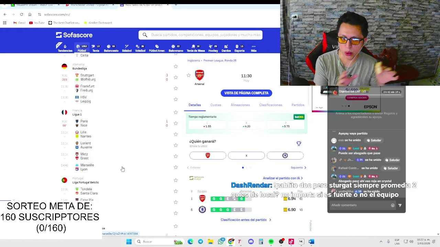Favorite the Arsenal match in details panel
440x247 pixels.
point(188,75)
